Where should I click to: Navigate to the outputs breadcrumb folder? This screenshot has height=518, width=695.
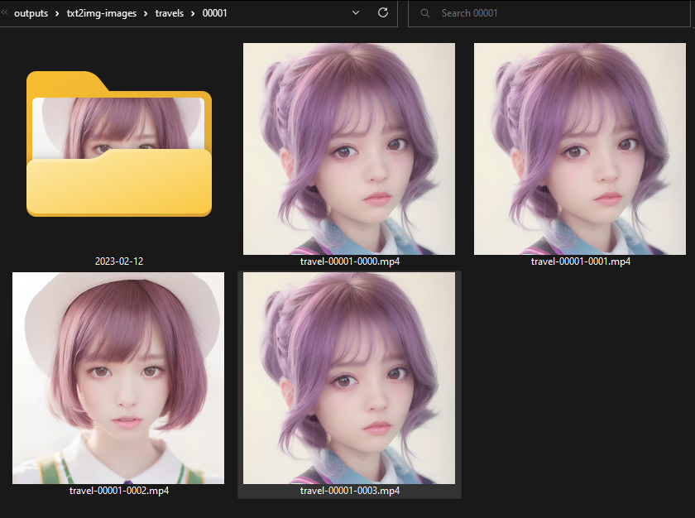coord(31,13)
